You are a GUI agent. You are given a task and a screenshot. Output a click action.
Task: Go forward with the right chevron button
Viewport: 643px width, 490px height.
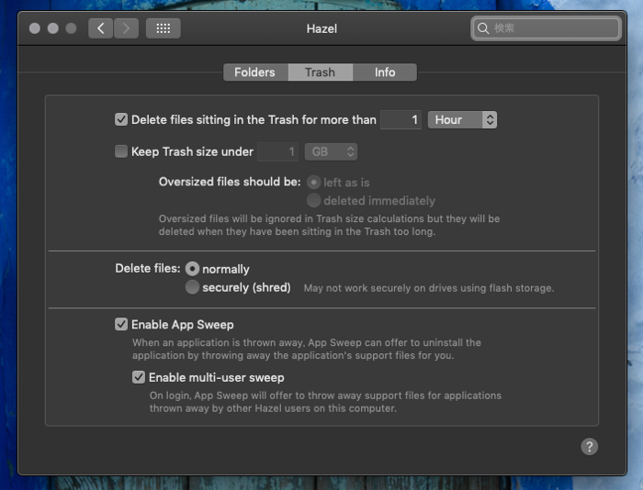pos(126,28)
